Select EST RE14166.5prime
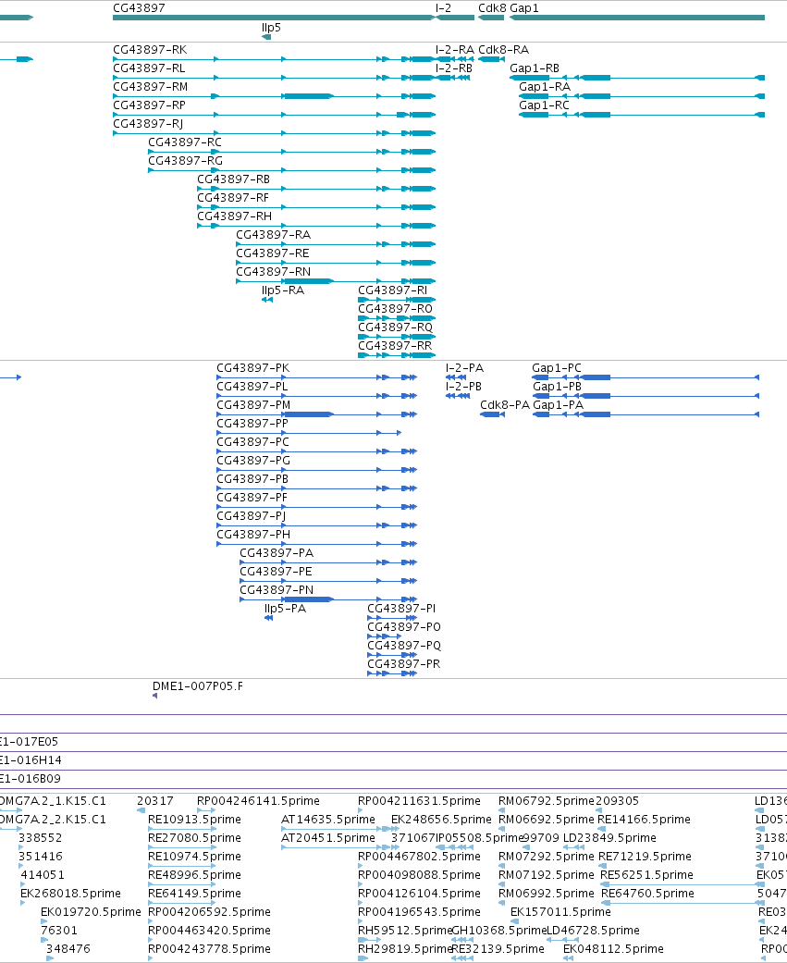Viewport: 787px width, 963px height. (601, 829)
